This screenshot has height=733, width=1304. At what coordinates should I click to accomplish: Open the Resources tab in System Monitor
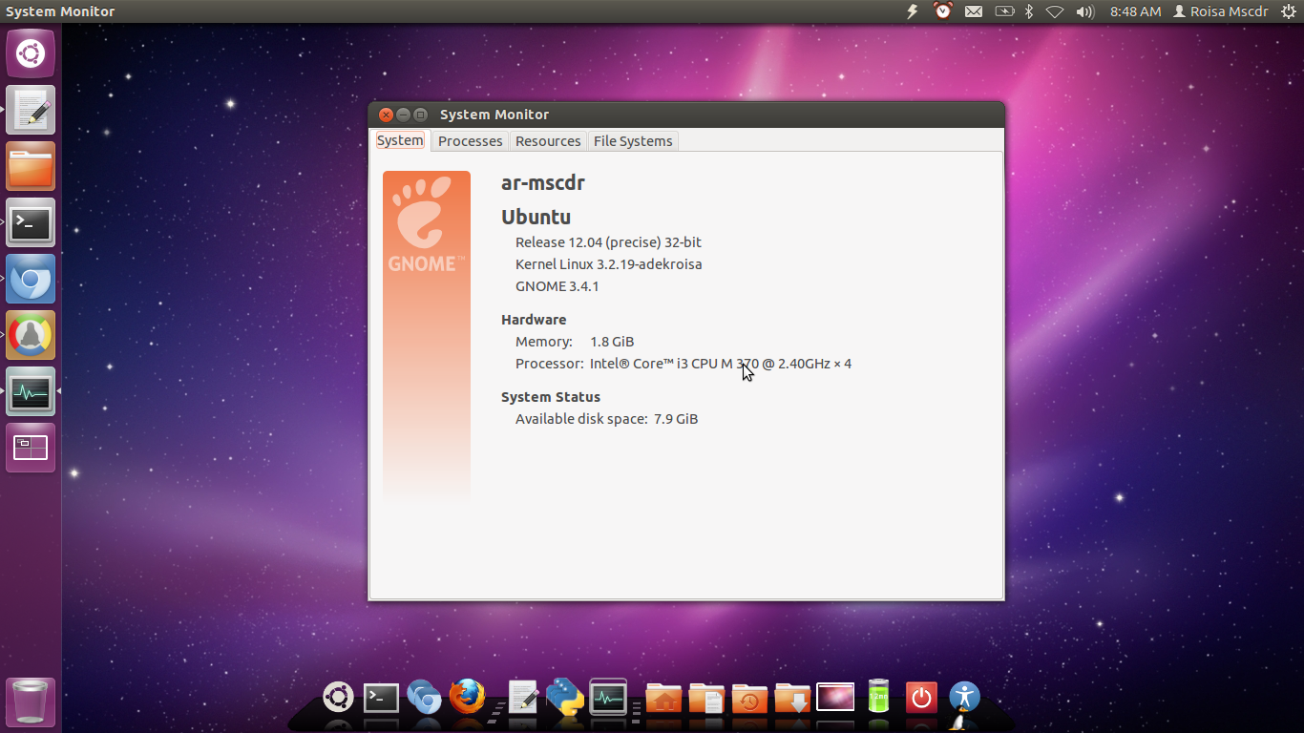click(548, 140)
